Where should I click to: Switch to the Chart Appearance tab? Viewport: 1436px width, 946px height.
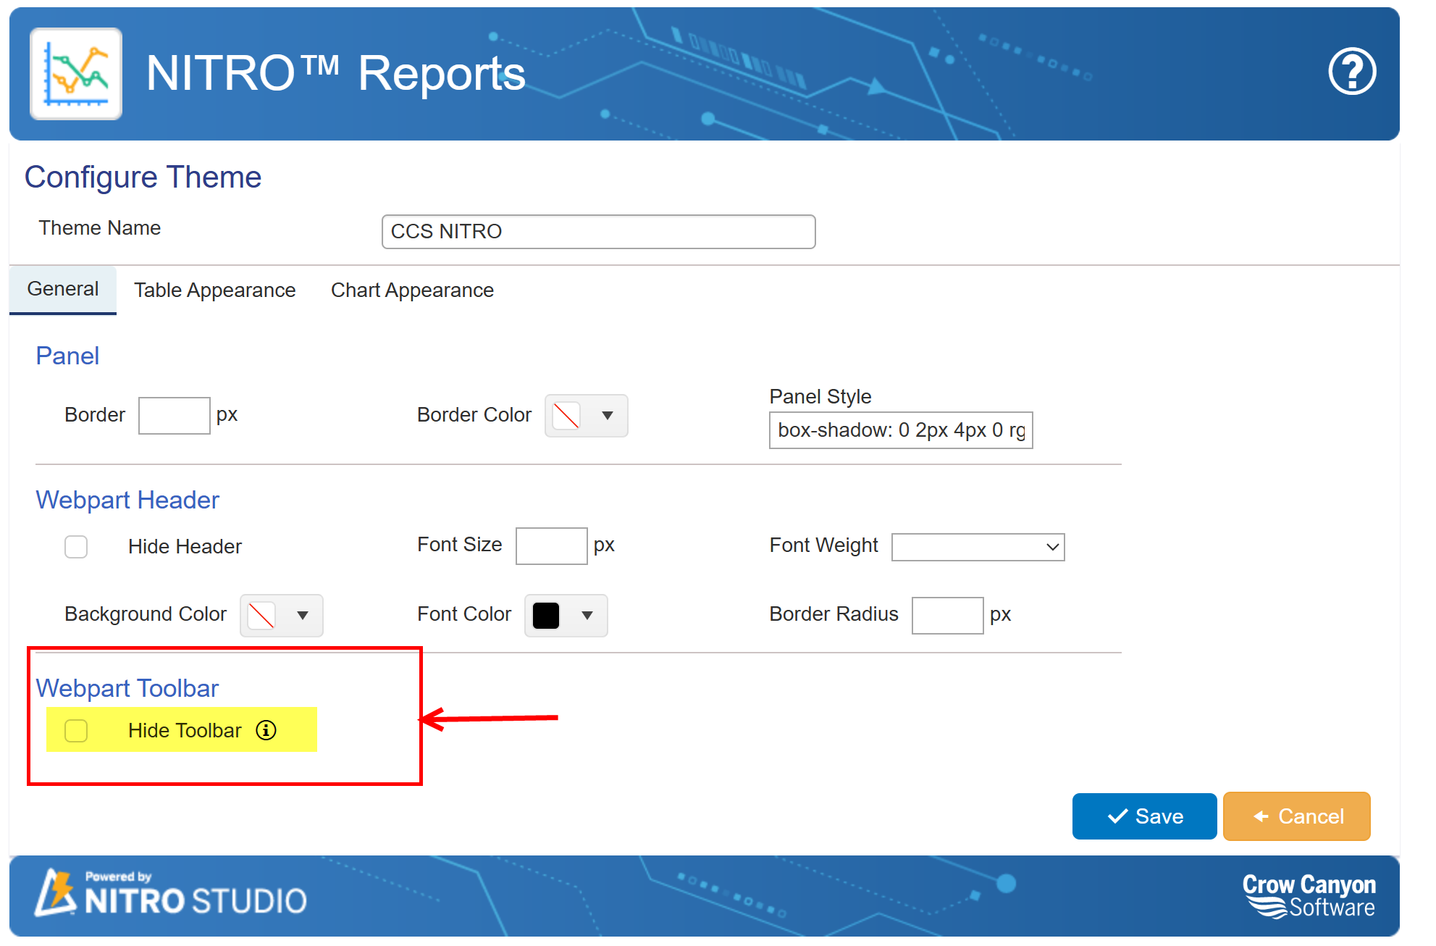tap(412, 290)
